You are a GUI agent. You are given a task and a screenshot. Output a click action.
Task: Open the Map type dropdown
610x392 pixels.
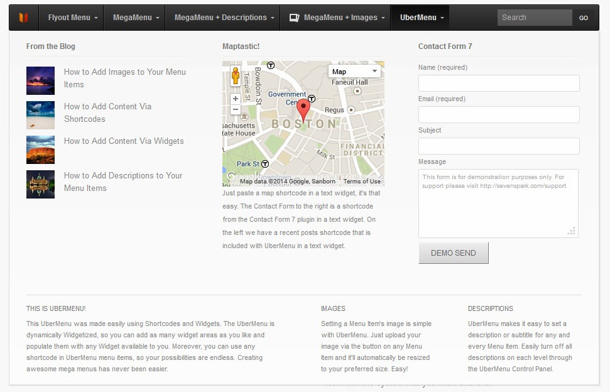click(354, 72)
